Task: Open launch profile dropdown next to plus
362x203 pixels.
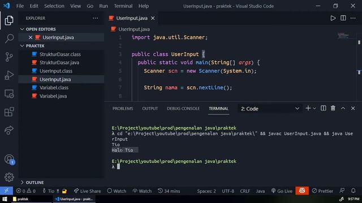Action: click(x=314, y=108)
